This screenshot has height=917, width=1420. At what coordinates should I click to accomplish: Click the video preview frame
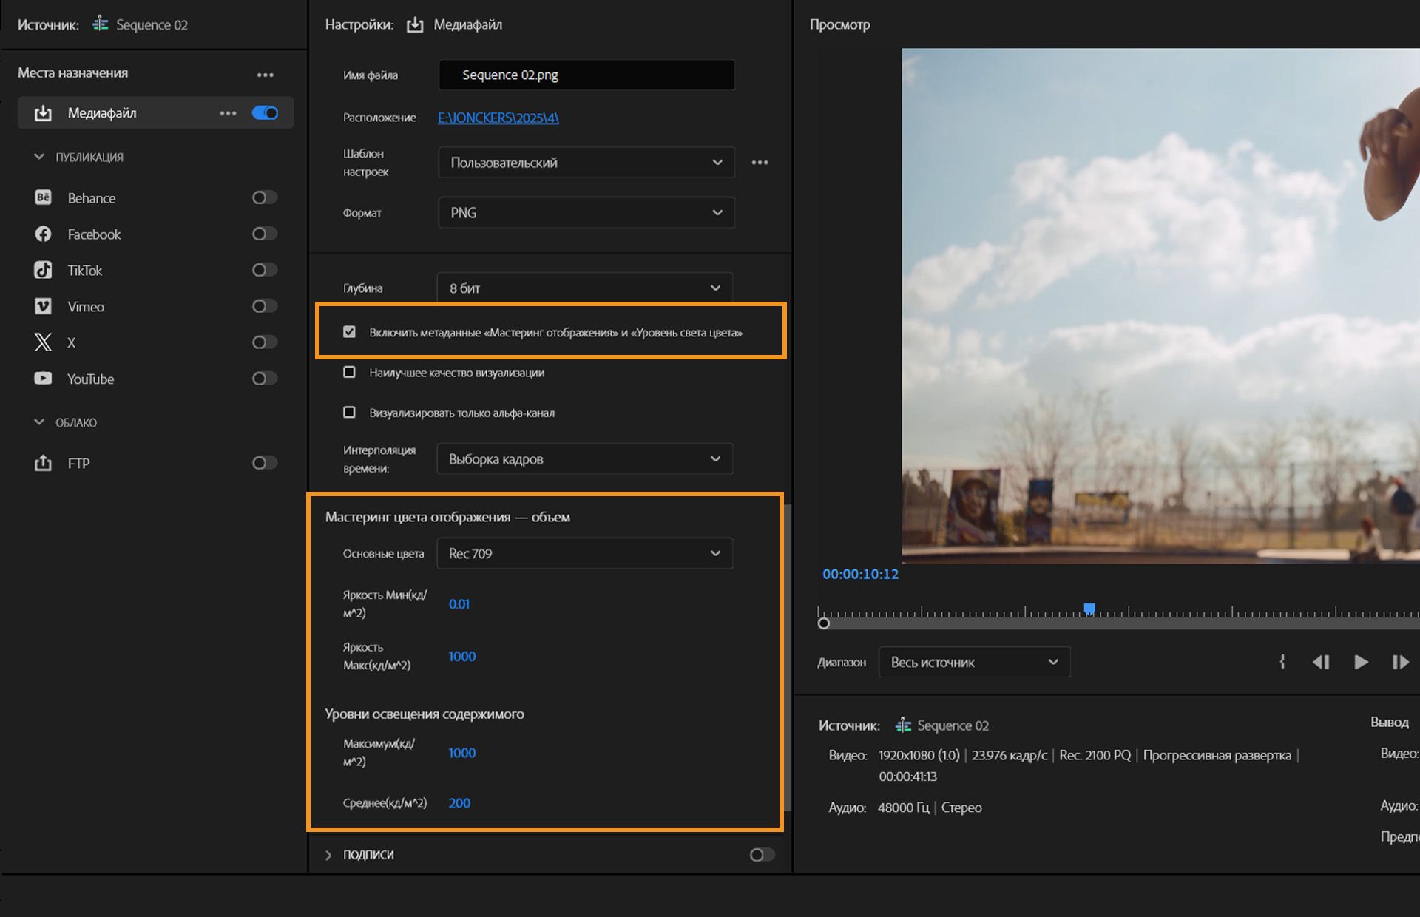[1160, 305]
